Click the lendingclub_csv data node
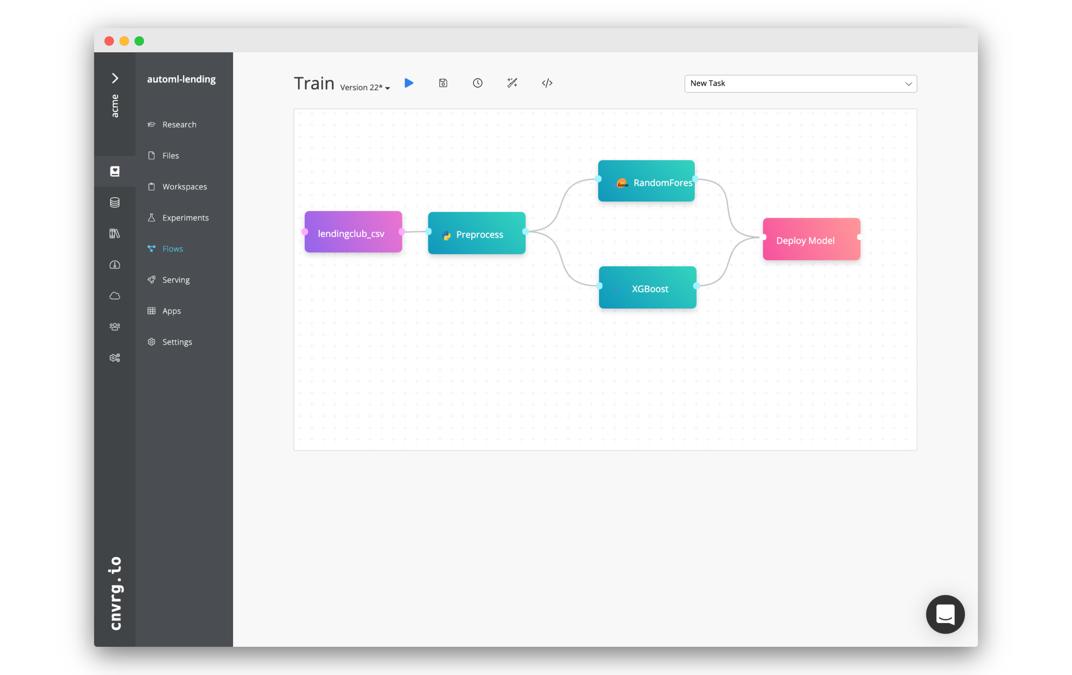 (353, 233)
